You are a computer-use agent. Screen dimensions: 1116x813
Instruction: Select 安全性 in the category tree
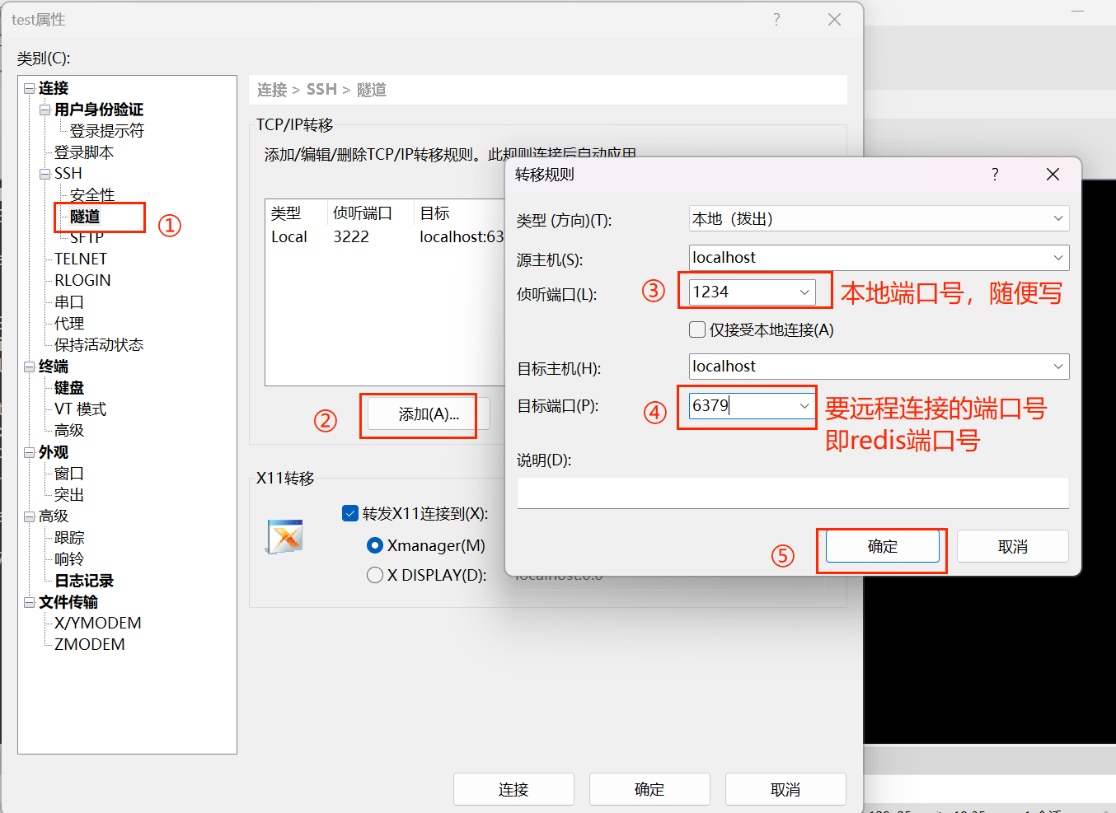pyautogui.click(x=92, y=195)
